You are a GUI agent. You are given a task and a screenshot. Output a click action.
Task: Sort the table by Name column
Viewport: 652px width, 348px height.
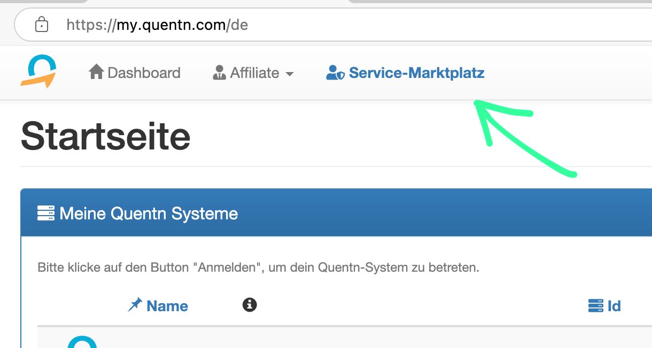tap(167, 306)
